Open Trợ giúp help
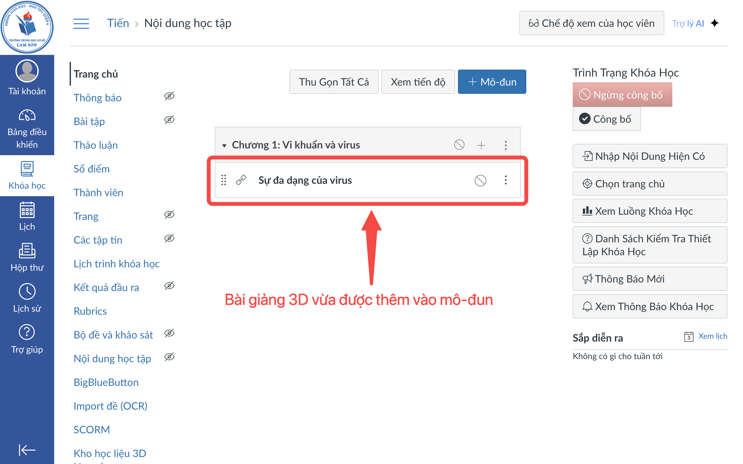 pos(27,339)
